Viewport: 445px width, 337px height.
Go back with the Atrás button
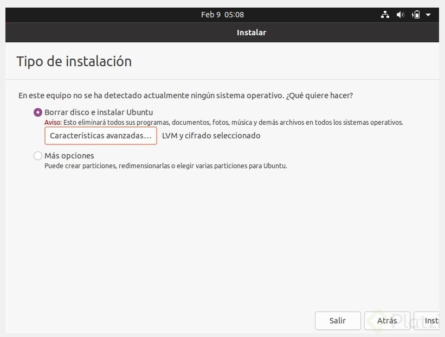click(387, 321)
